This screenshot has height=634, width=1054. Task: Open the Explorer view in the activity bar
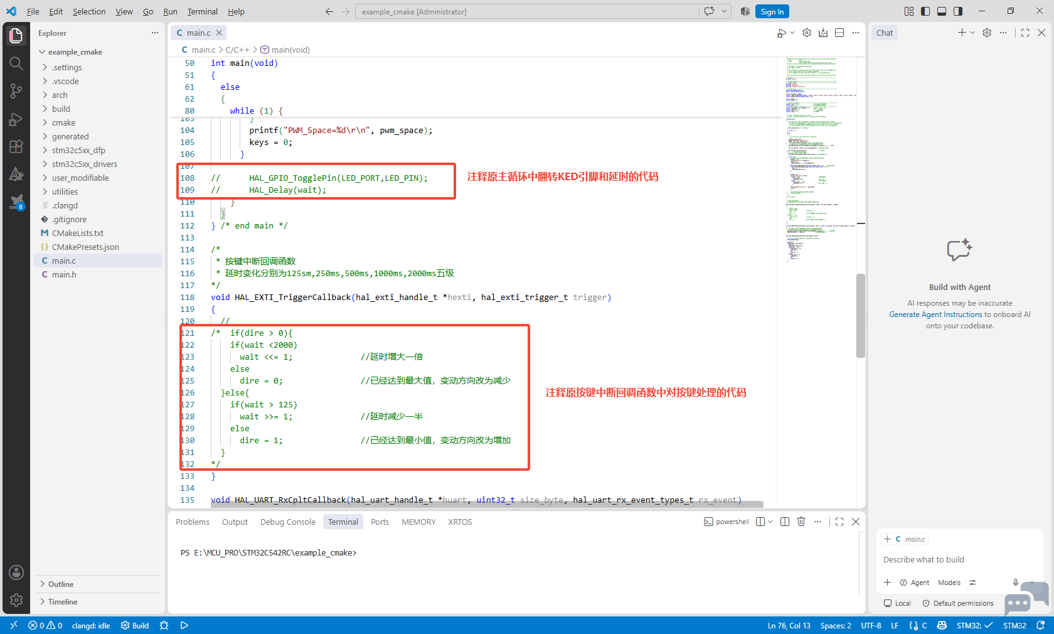click(16, 36)
